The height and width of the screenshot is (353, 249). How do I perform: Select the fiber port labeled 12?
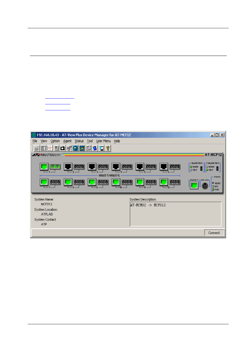(175, 182)
